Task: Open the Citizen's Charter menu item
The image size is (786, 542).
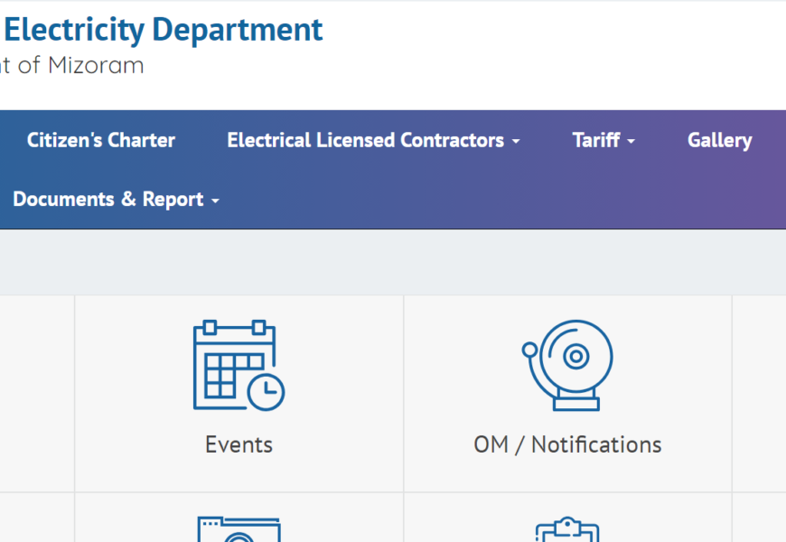Action: pyautogui.click(x=101, y=140)
